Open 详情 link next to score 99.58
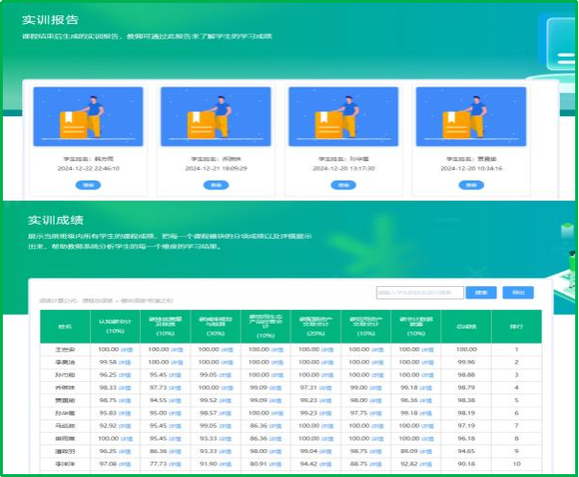Image resolution: width=579 pixels, height=477 pixels. click(x=125, y=363)
